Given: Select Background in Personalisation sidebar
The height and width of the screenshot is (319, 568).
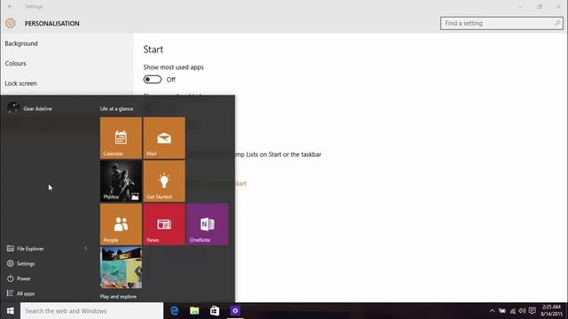Looking at the screenshot, I should tap(21, 43).
